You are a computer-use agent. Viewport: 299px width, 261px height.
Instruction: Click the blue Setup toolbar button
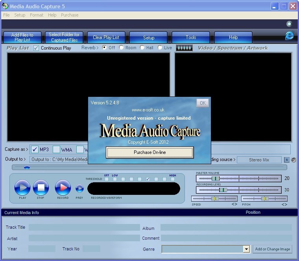click(149, 37)
